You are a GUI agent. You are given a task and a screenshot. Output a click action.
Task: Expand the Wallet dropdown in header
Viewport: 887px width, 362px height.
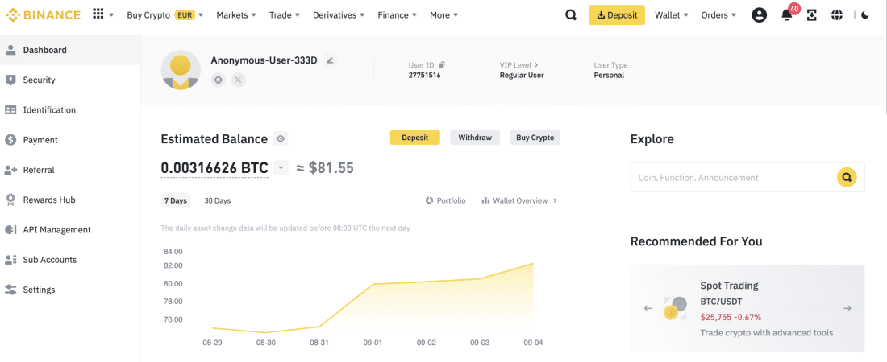click(x=672, y=15)
